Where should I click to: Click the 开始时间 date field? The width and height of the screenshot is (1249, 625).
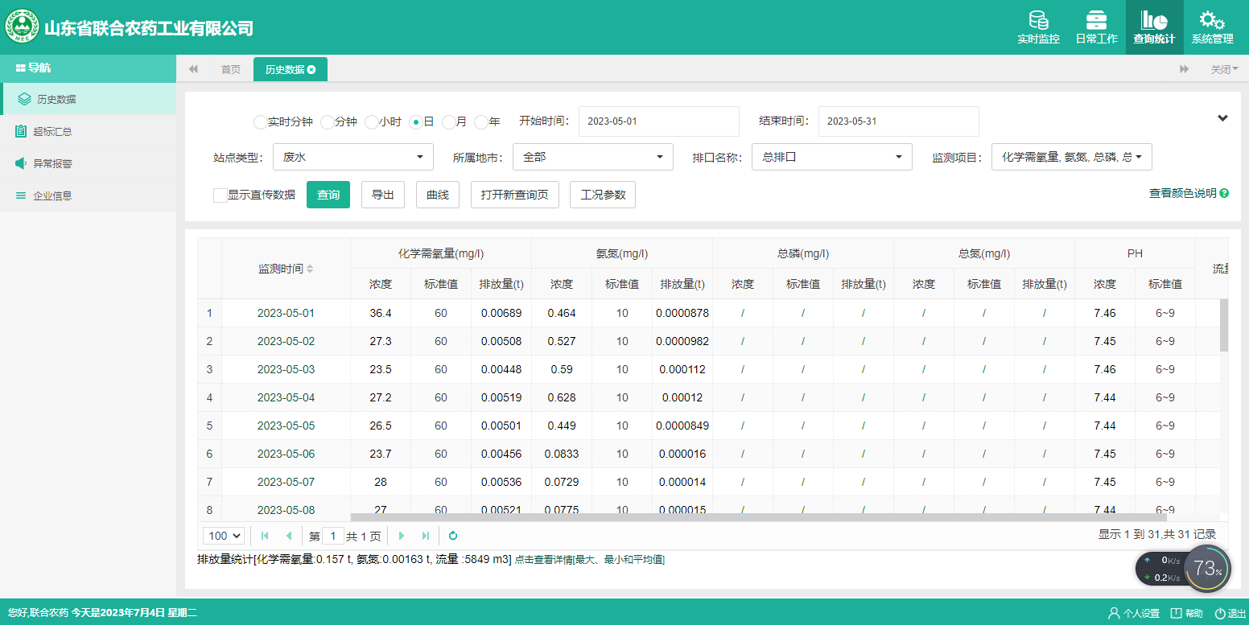pyautogui.click(x=658, y=121)
